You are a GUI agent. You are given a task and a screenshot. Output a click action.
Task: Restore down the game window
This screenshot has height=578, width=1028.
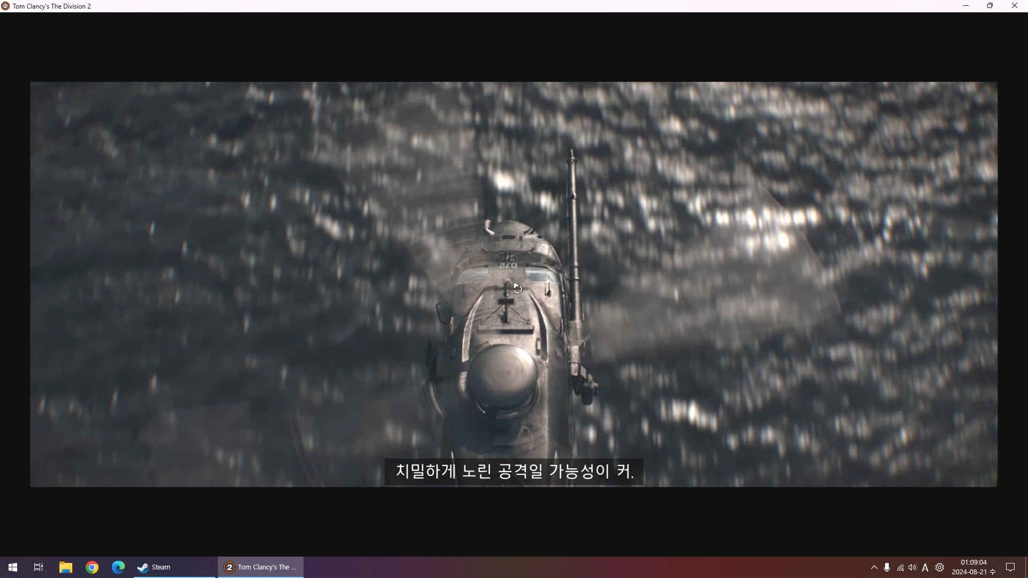pos(990,6)
